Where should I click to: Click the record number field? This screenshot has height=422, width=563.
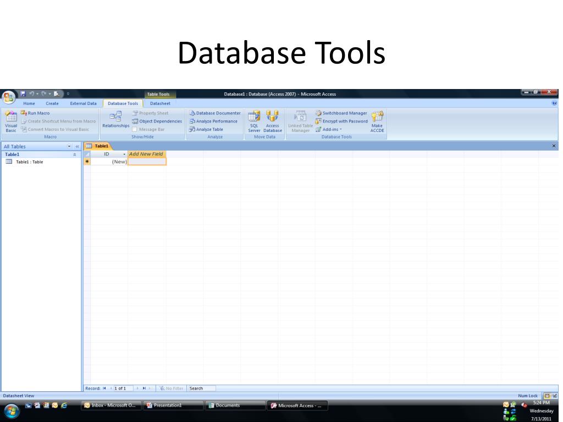pos(123,388)
